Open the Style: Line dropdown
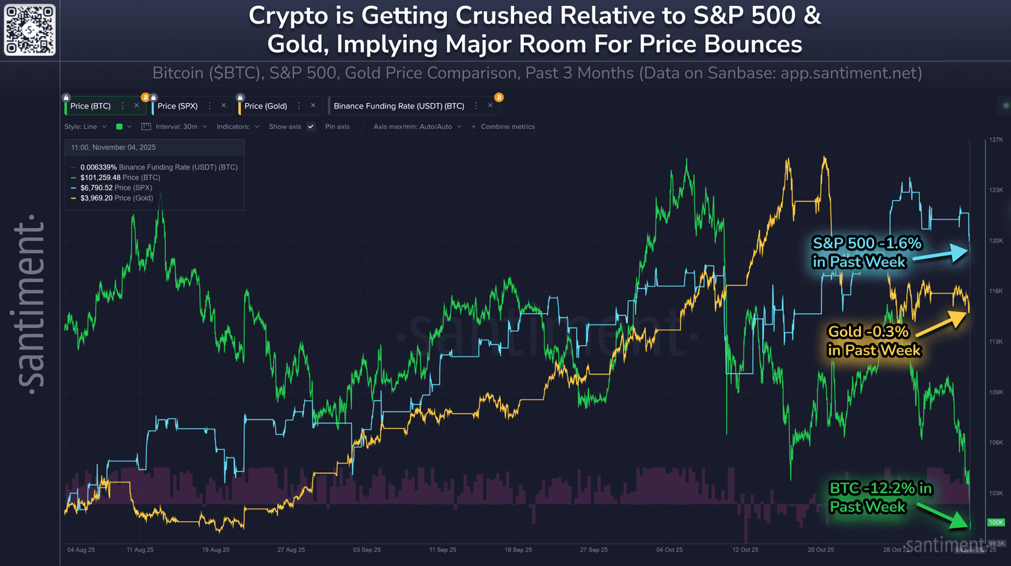Viewport: 1011px width, 566px height. pos(86,127)
